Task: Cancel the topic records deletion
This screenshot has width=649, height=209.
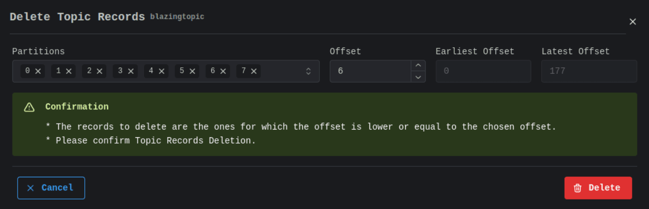Action: tap(51, 188)
